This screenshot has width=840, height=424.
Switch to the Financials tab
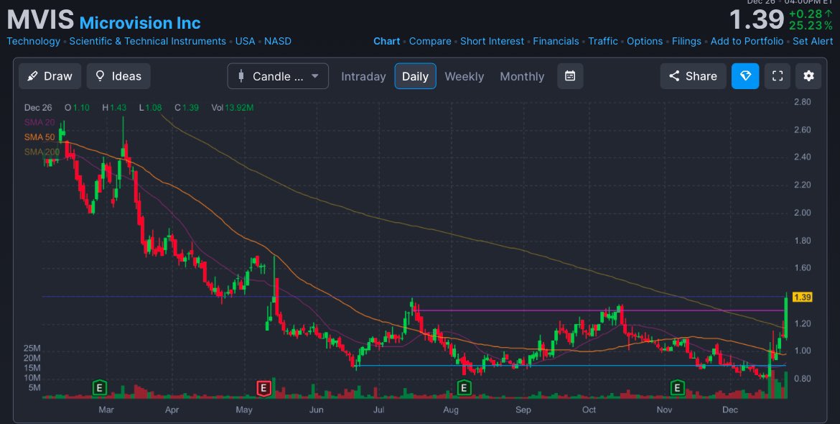(x=556, y=41)
